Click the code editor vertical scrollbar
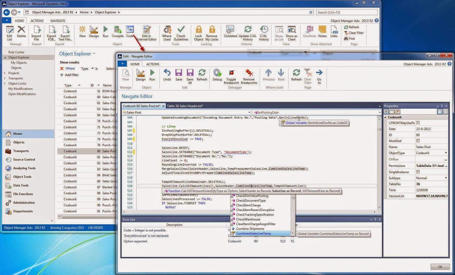Image resolution: width=455 pixels, height=275 pixels. [379, 163]
